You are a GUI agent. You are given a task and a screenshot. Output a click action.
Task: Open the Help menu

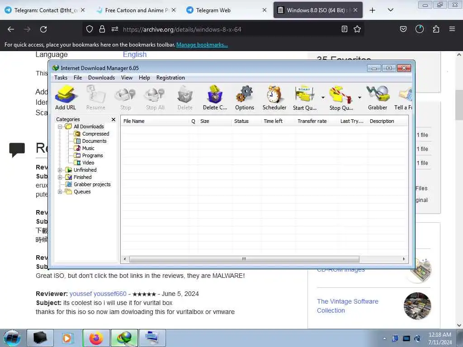144,78
